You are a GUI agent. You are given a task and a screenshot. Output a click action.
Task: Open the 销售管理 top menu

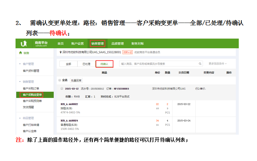click(x=98, y=44)
